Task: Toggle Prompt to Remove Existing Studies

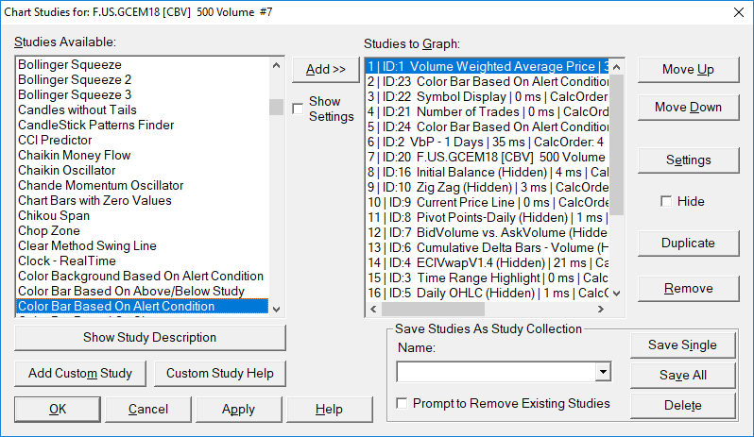Action: pos(403,403)
